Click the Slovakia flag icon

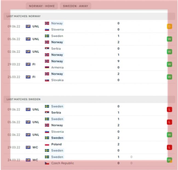[x=47, y=80]
